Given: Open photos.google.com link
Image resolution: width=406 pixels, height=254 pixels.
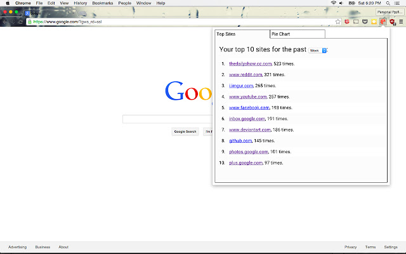Looking at the screenshot, I should click(x=248, y=152).
